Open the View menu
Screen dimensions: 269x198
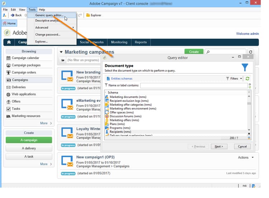[22, 10]
